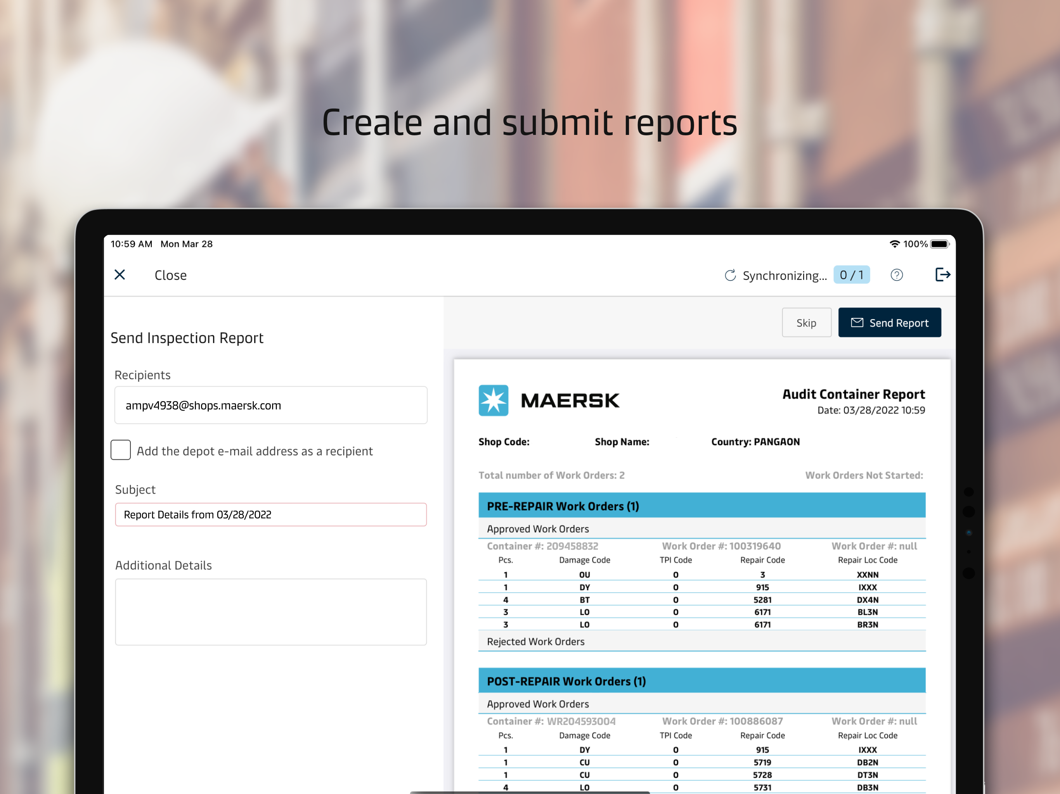This screenshot has width=1060, height=794.
Task: Click the battery status icon
Action: pos(940,244)
